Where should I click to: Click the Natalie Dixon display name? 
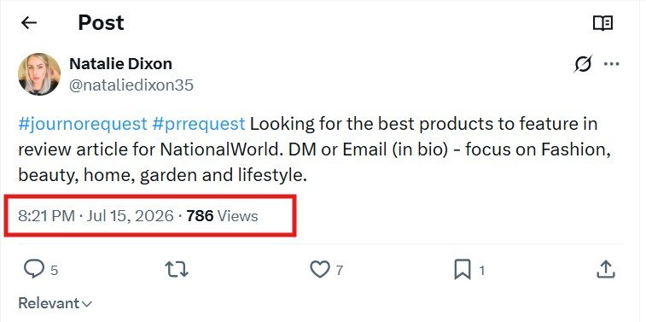coord(120,63)
